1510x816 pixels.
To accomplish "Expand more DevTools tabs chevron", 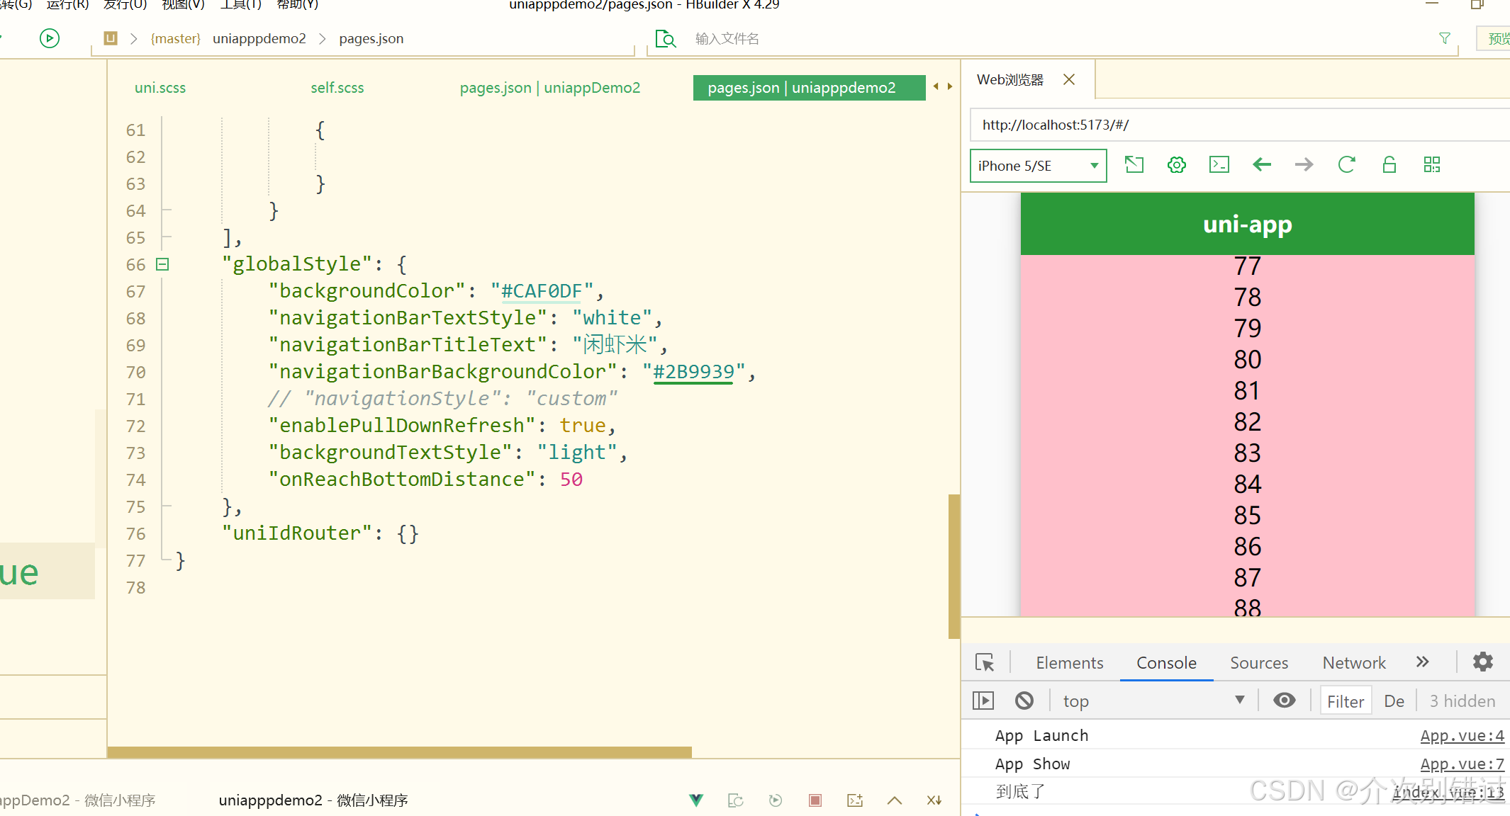I will tap(1422, 662).
